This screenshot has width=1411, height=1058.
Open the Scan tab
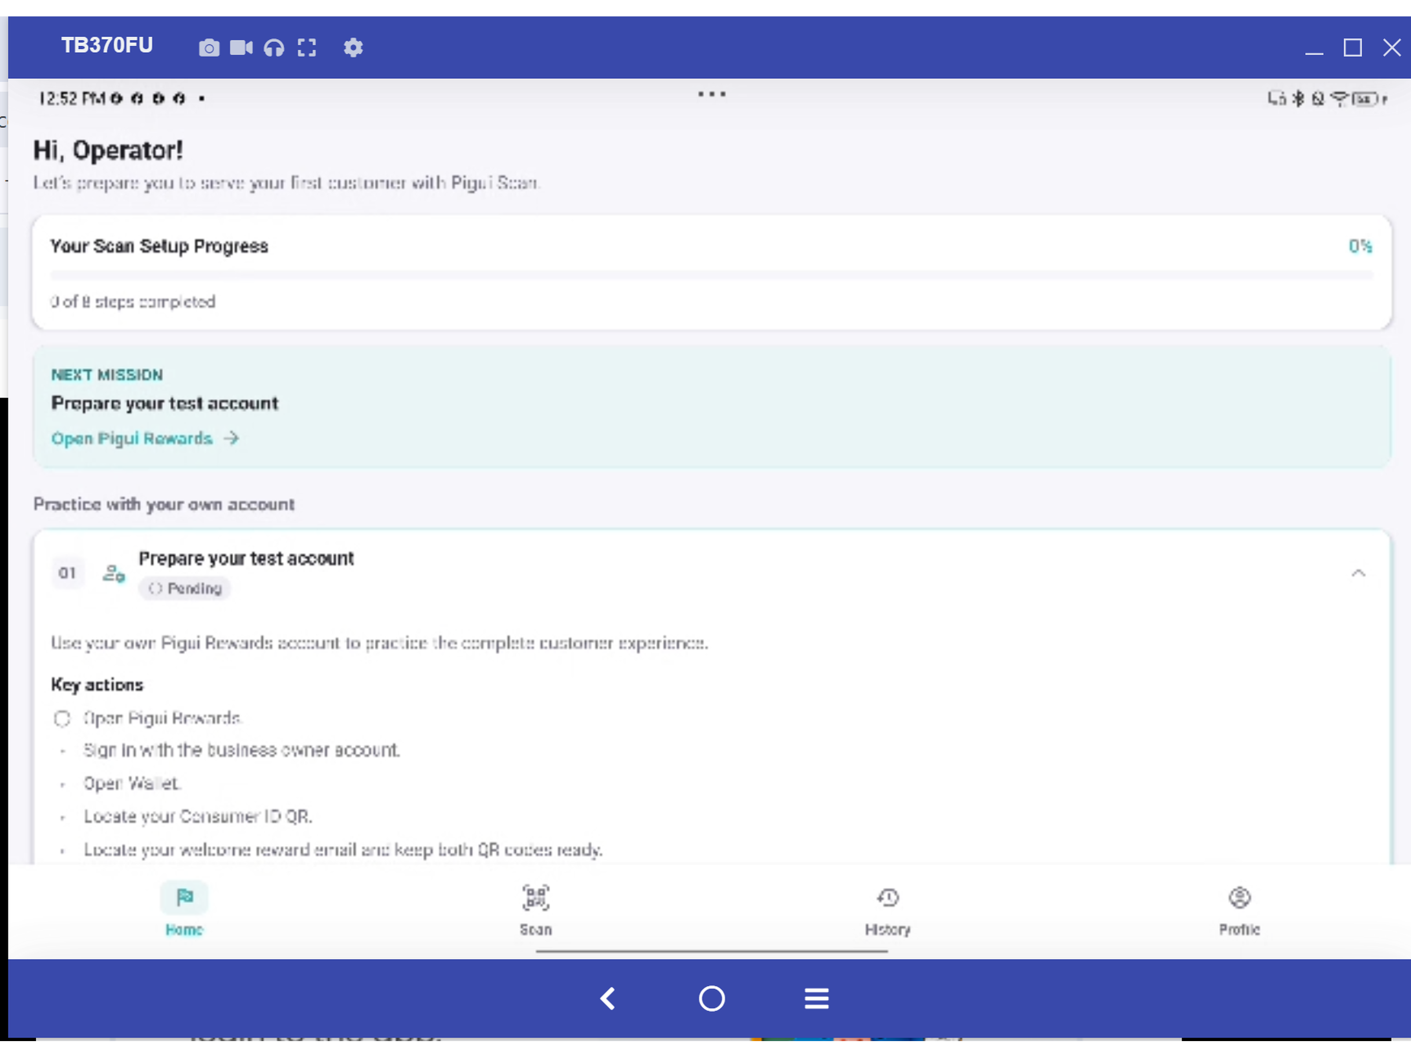pos(536,909)
